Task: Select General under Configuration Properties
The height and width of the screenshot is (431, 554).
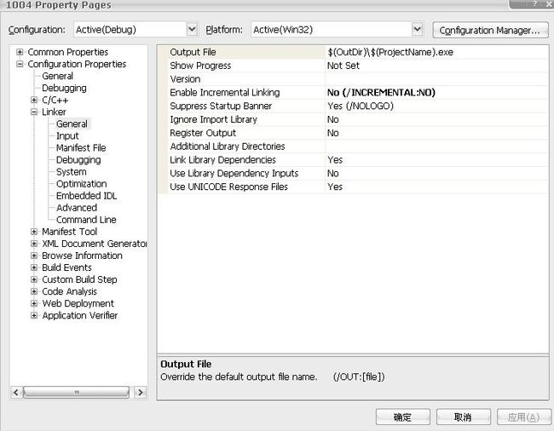Action: point(58,76)
